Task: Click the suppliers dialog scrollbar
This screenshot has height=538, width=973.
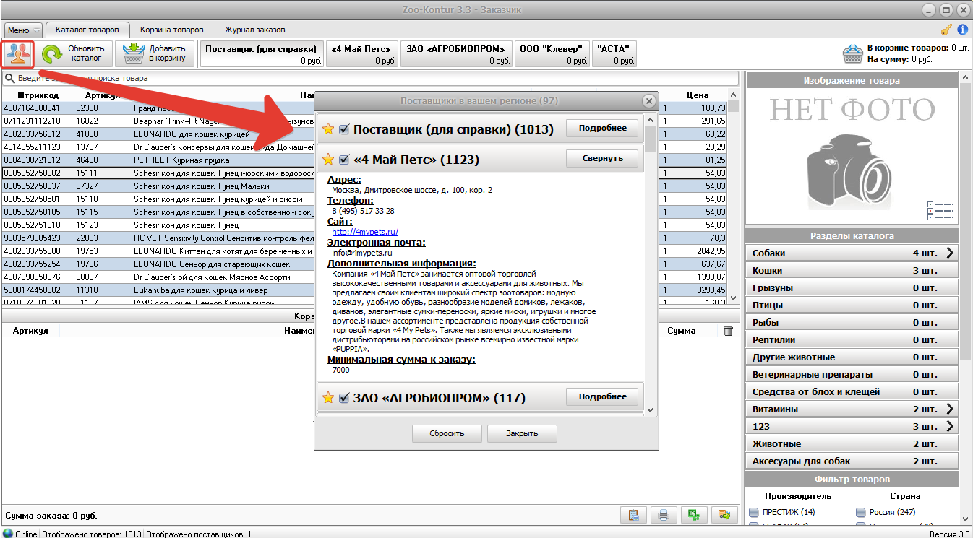Action: (650, 264)
